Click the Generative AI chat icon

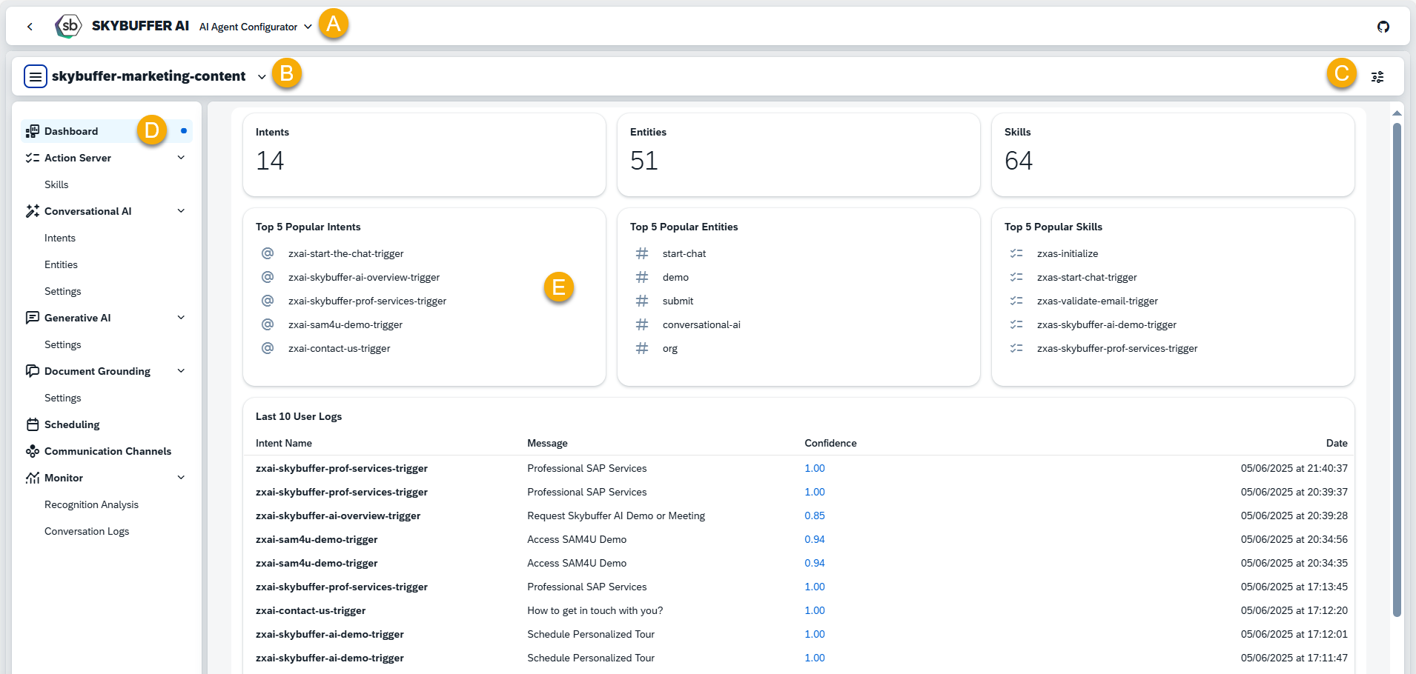(x=33, y=318)
